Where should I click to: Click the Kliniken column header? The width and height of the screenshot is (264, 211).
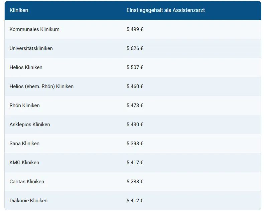point(19,10)
